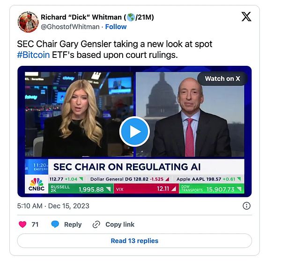The width and height of the screenshot is (281, 268).
Task: Open the tweet timestamp Dec 15, 2023
Action: coord(53,206)
